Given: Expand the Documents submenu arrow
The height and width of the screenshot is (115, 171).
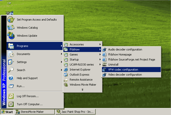Looking at the screenshot, I should tap(62, 54).
